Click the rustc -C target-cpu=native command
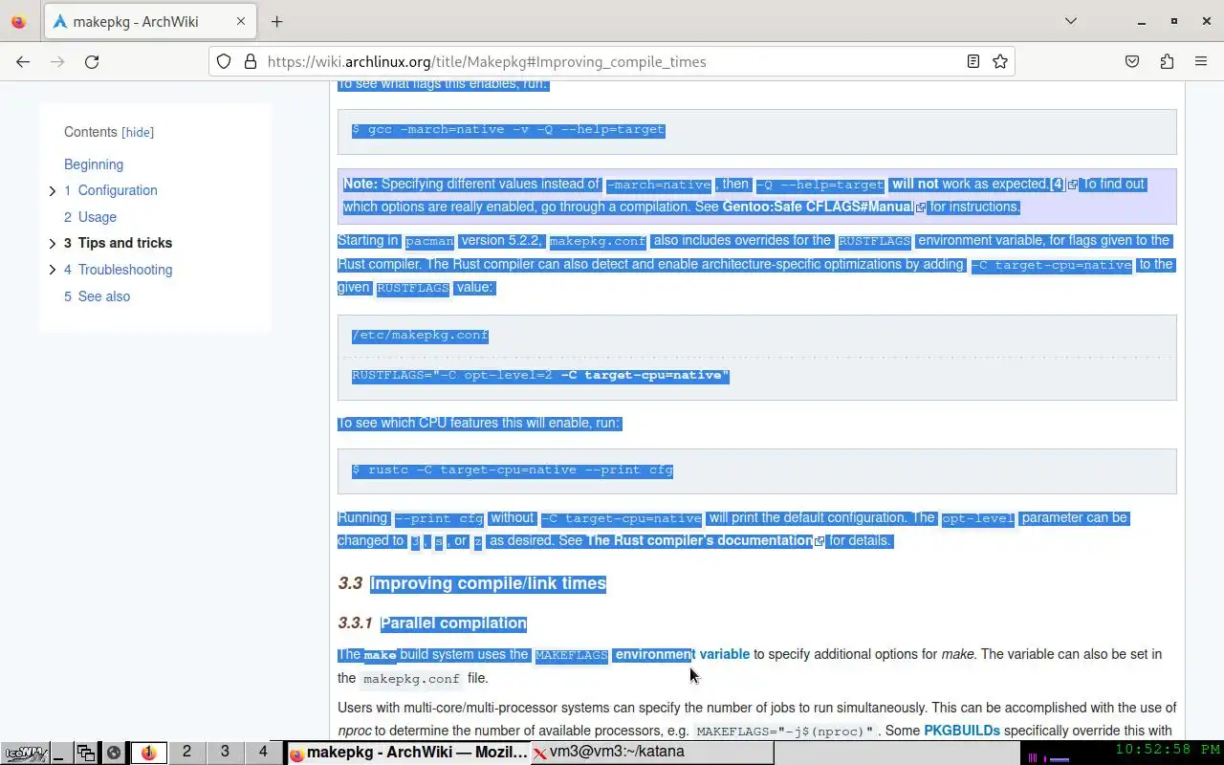This screenshot has width=1224, height=765. coord(513,470)
